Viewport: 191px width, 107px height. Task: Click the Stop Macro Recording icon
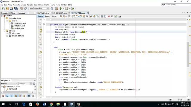[112, 16]
